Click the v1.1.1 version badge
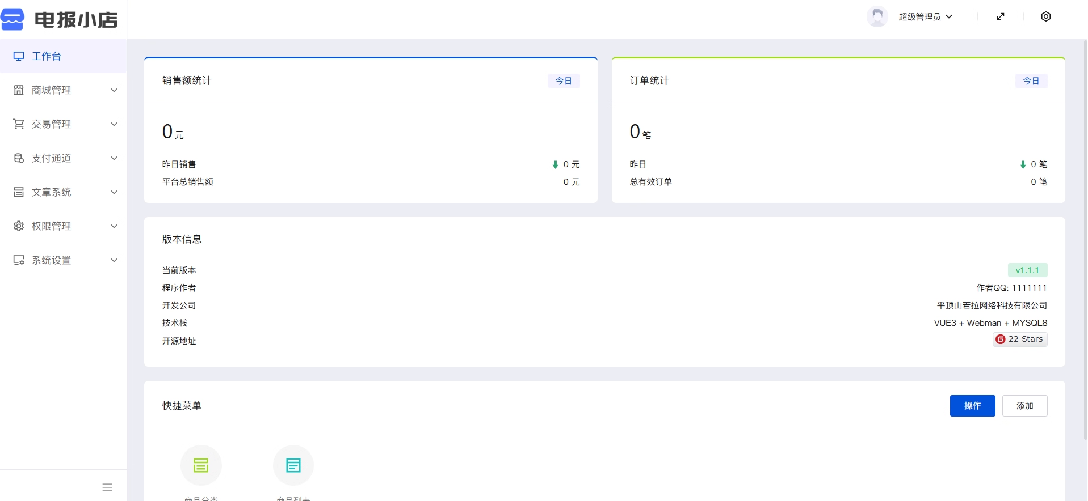Viewport: 1088px width, 501px height. point(1027,270)
